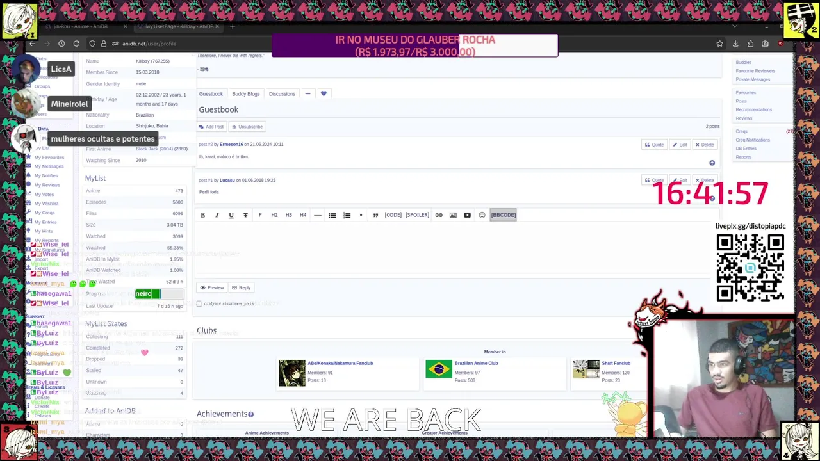Apply strikethrough formatting in editor
The height and width of the screenshot is (461, 820).
[x=245, y=215]
